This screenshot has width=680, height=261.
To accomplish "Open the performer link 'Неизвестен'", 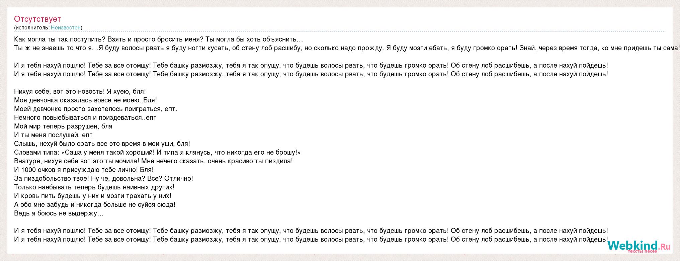I will click(66, 28).
